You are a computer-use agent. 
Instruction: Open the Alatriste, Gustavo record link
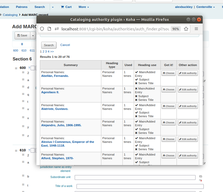[x=55, y=109]
